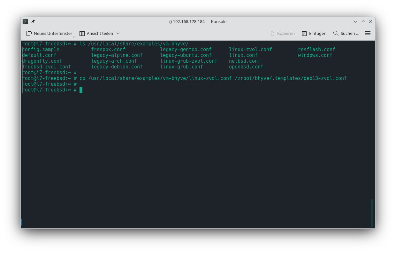Screen dimensions: 396x253
Task: Open the hamburger menu
Action: [x=368, y=33]
